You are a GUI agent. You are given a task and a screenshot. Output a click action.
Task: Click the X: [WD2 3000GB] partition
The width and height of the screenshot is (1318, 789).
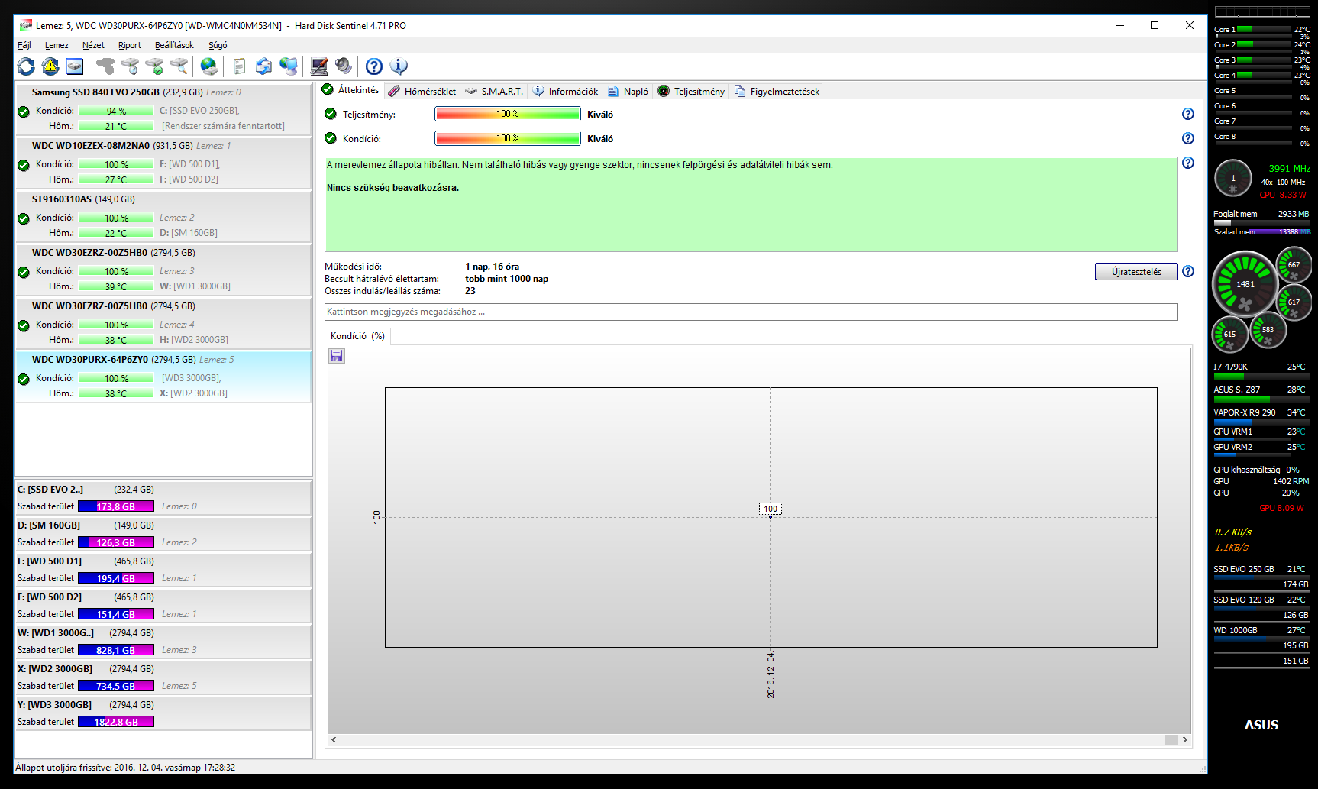coord(163,677)
